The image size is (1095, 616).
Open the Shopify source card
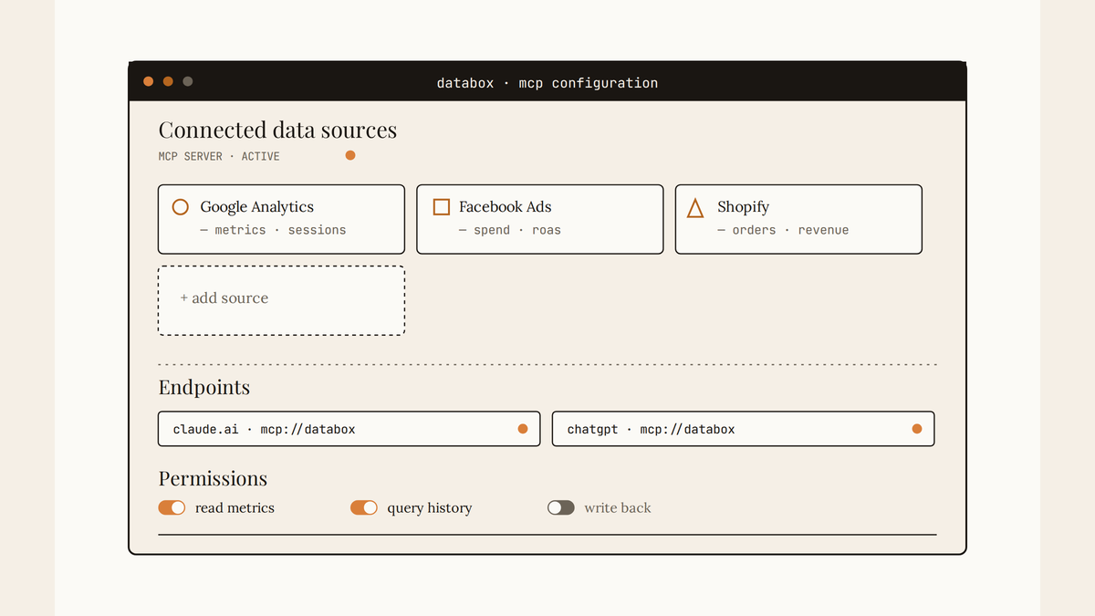pyautogui.click(x=798, y=219)
